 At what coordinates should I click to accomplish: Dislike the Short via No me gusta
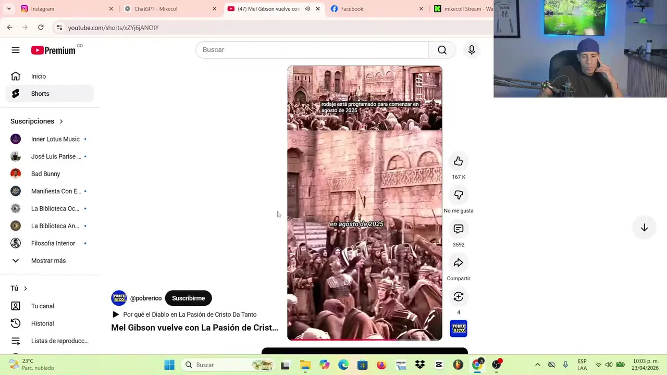459,195
